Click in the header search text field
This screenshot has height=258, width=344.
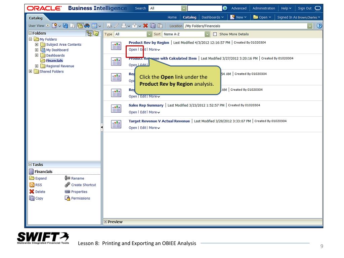coord(205,8)
